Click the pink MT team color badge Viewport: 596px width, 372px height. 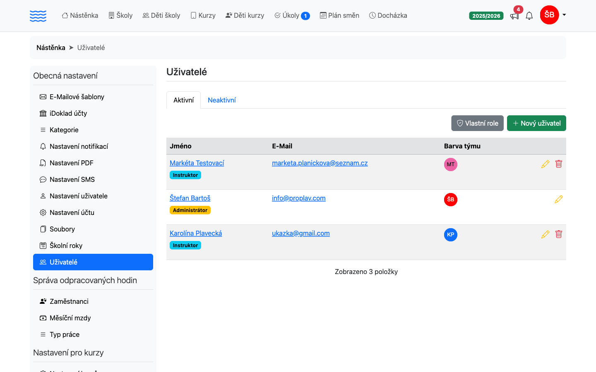(451, 165)
